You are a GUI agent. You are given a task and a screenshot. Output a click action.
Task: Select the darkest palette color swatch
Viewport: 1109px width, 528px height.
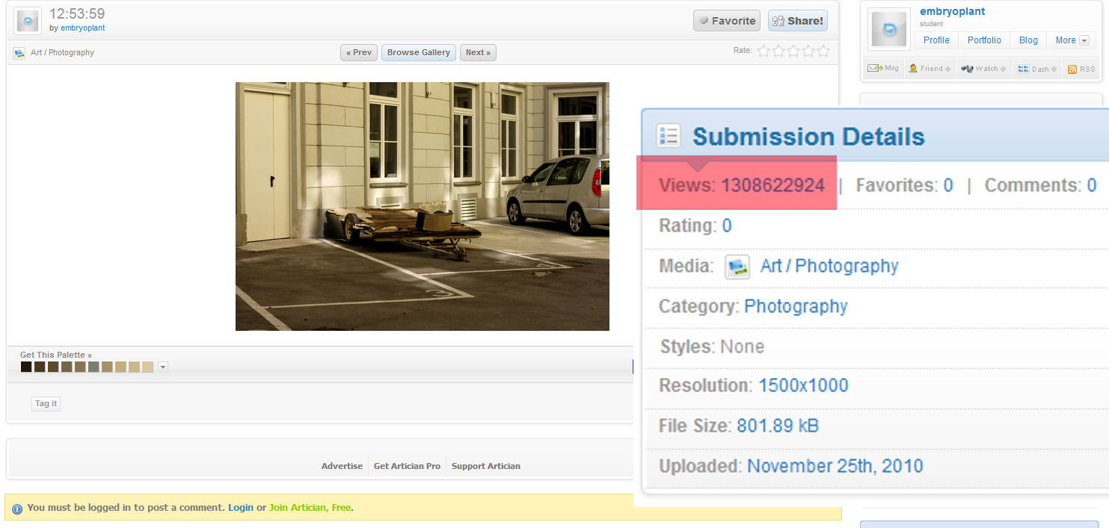pyautogui.click(x=26, y=367)
